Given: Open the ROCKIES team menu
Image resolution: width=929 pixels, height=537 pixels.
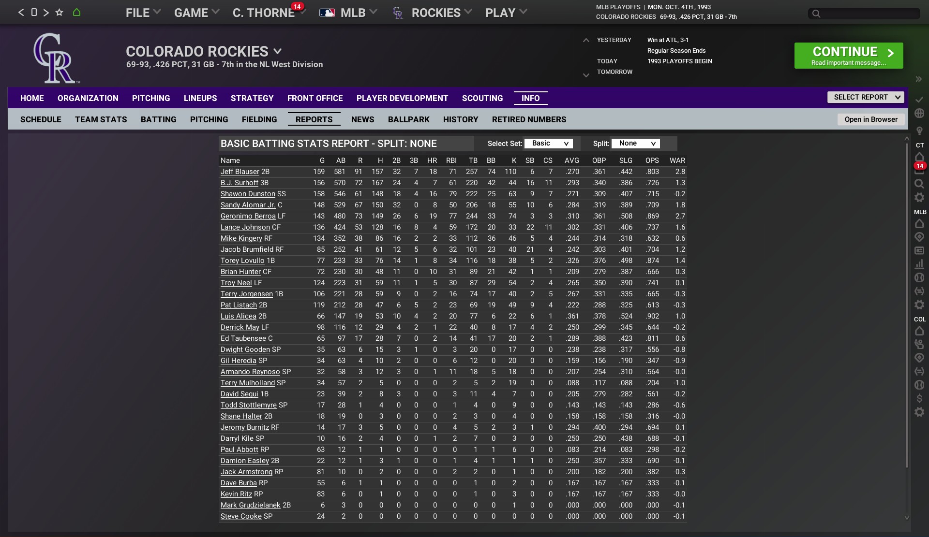Looking at the screenshot, I should (x=432, y=13).
